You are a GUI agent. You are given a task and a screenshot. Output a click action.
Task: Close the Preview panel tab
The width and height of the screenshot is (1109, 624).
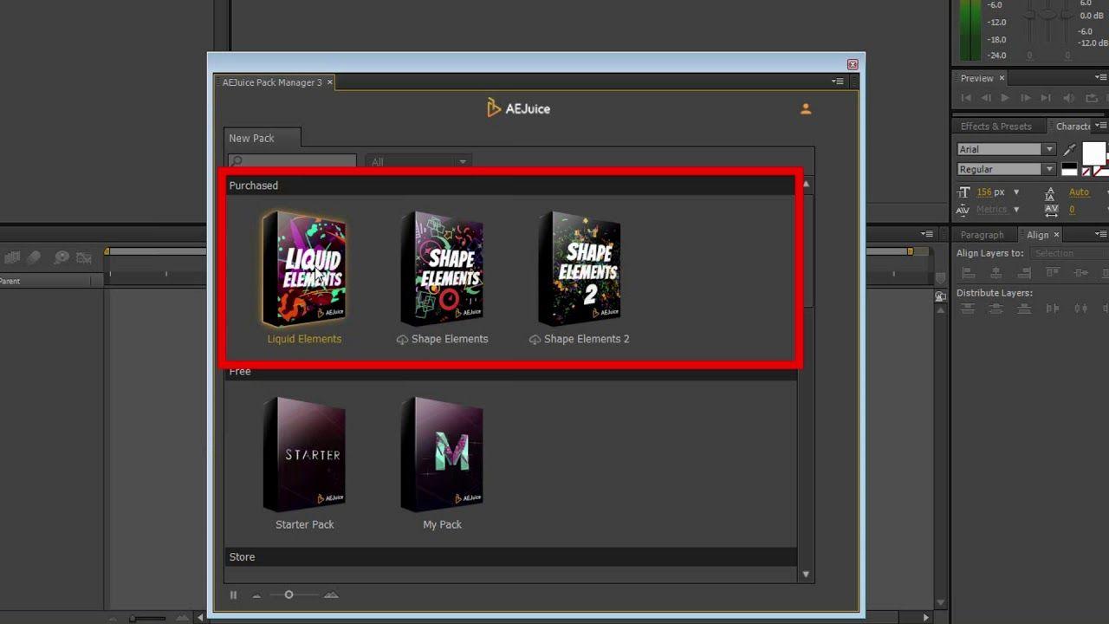pyautogui.click(x=1002, y=78)
